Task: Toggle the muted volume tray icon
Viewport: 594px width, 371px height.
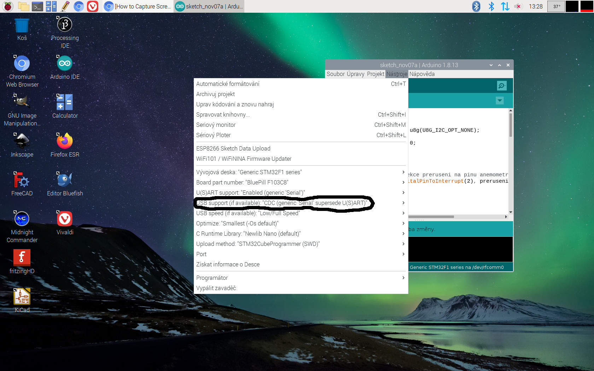Action: (x=518, y=6)
